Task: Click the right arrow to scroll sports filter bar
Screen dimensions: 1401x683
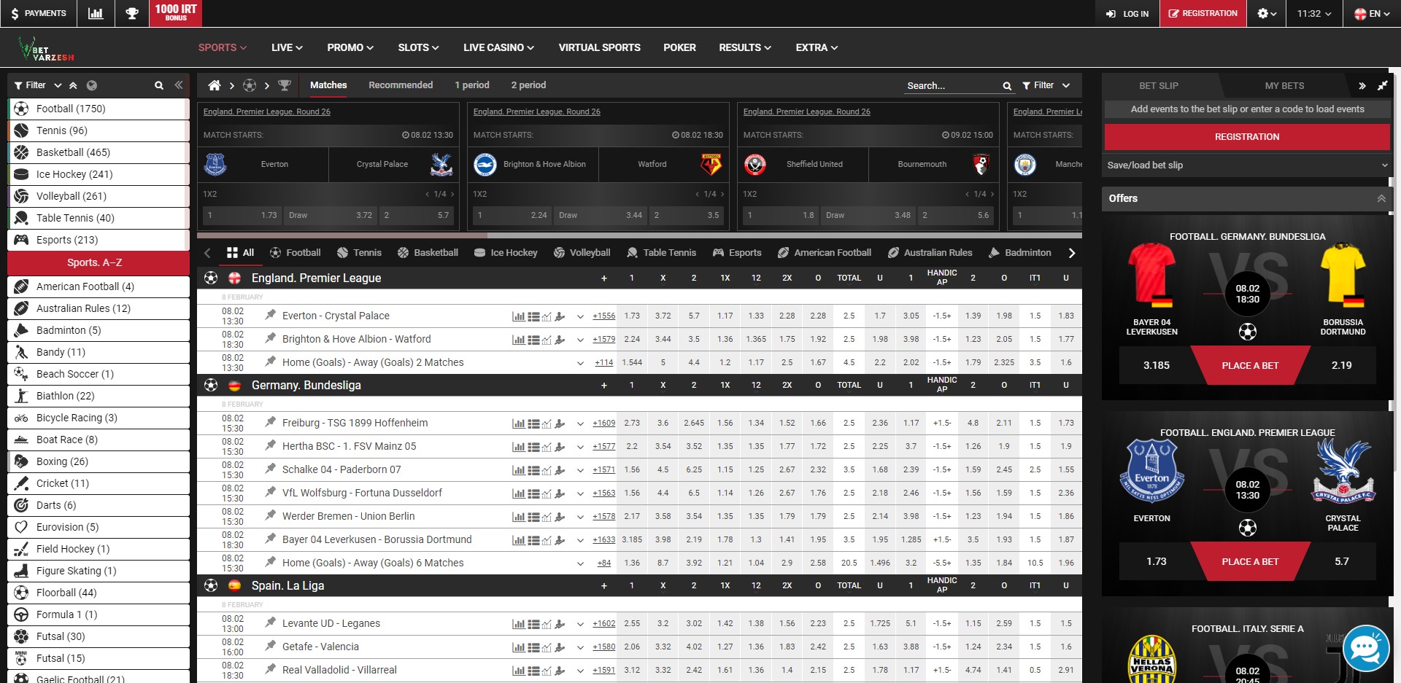Action: 1071,253
